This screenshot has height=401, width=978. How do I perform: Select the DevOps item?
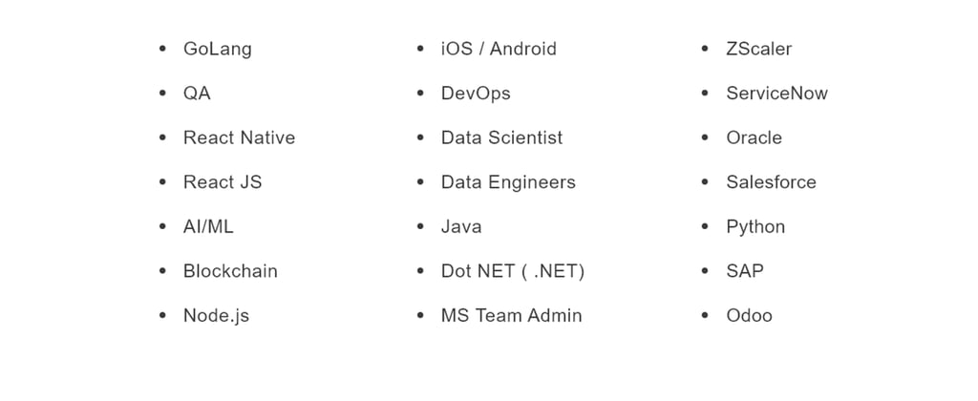476,94
